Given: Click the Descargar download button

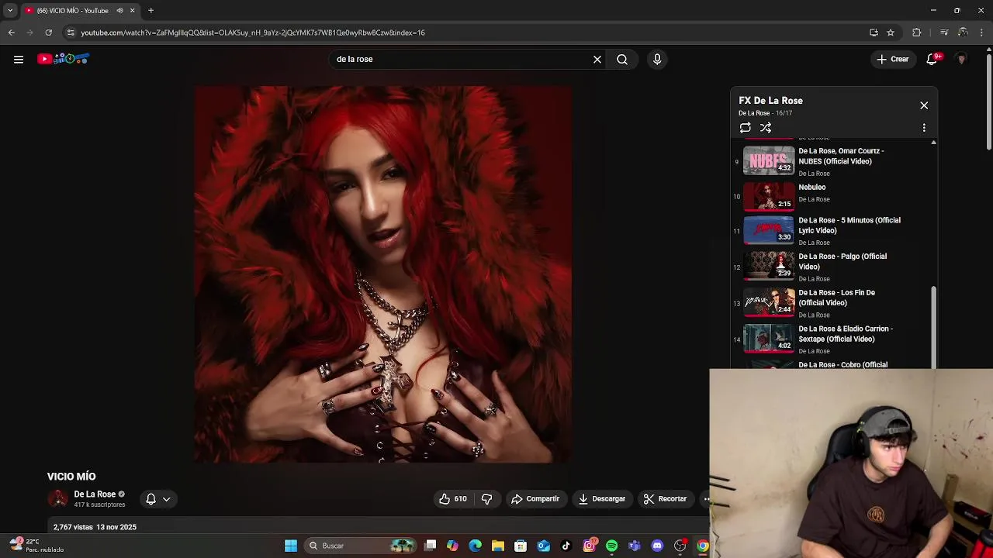Looking at the screenshot, I should tap(602, 499).
